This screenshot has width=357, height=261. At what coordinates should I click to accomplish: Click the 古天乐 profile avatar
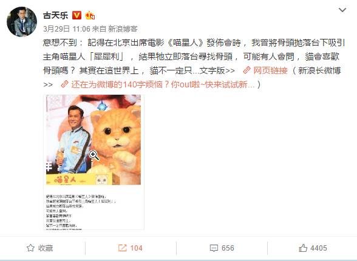tap(22, 22)
